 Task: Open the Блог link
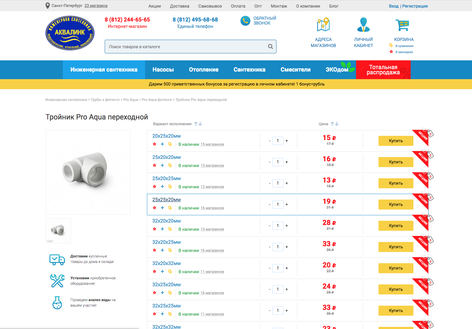pos(334,6)
